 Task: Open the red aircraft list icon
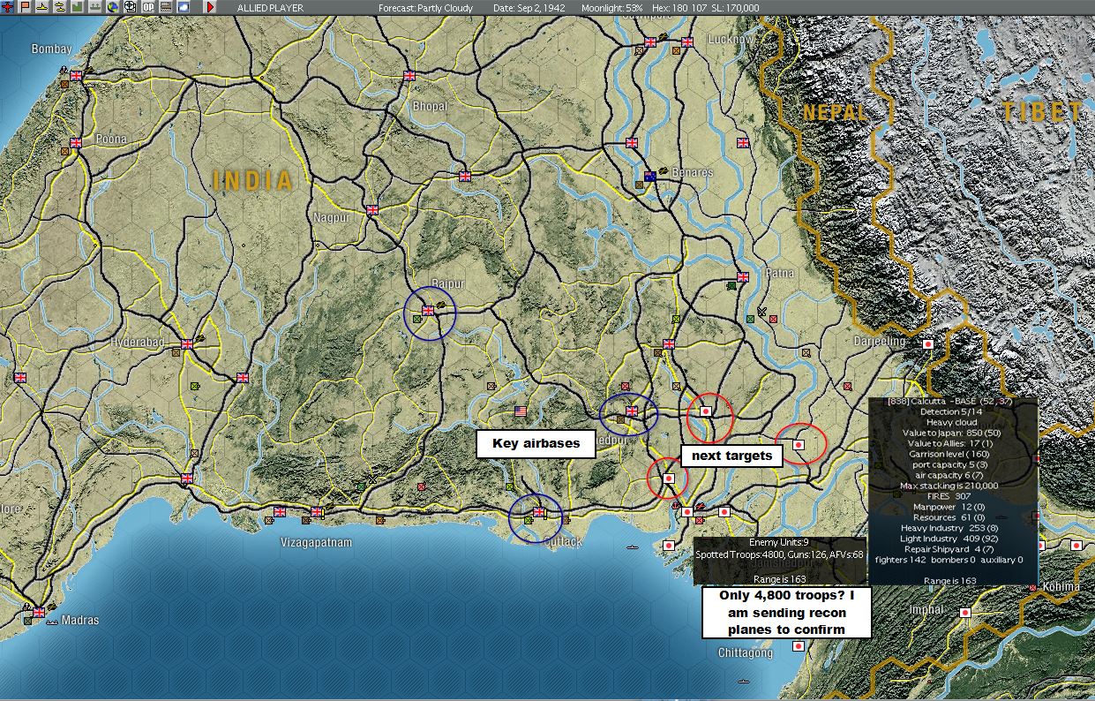(8, 7)
